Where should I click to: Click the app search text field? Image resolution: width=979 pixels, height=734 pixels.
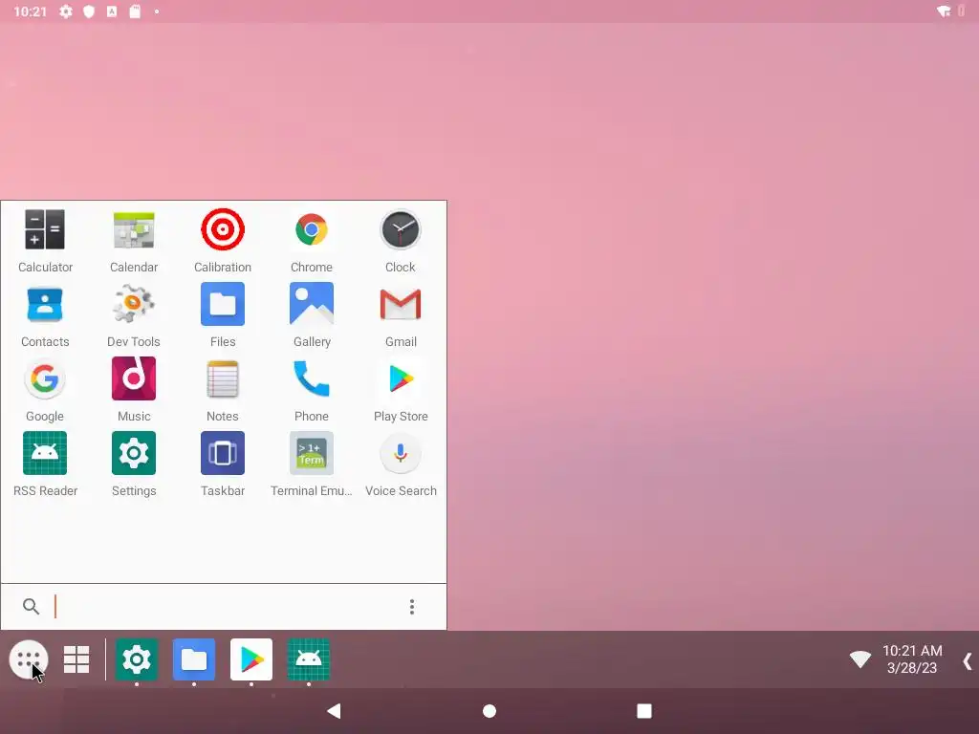225,607
